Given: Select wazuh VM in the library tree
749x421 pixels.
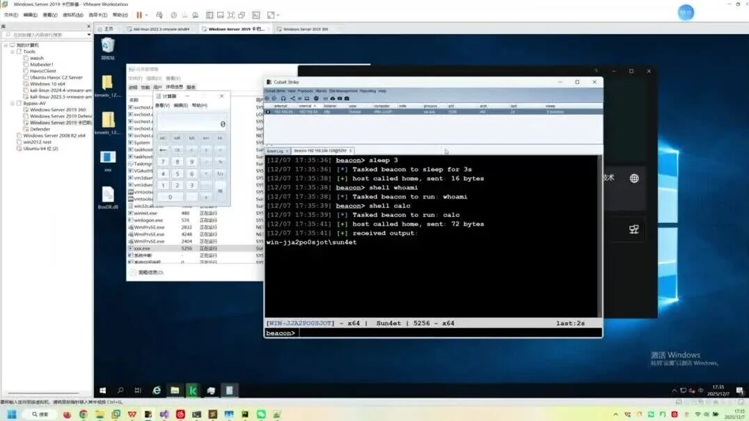Looking at the screenshot, I should (37, 58).
